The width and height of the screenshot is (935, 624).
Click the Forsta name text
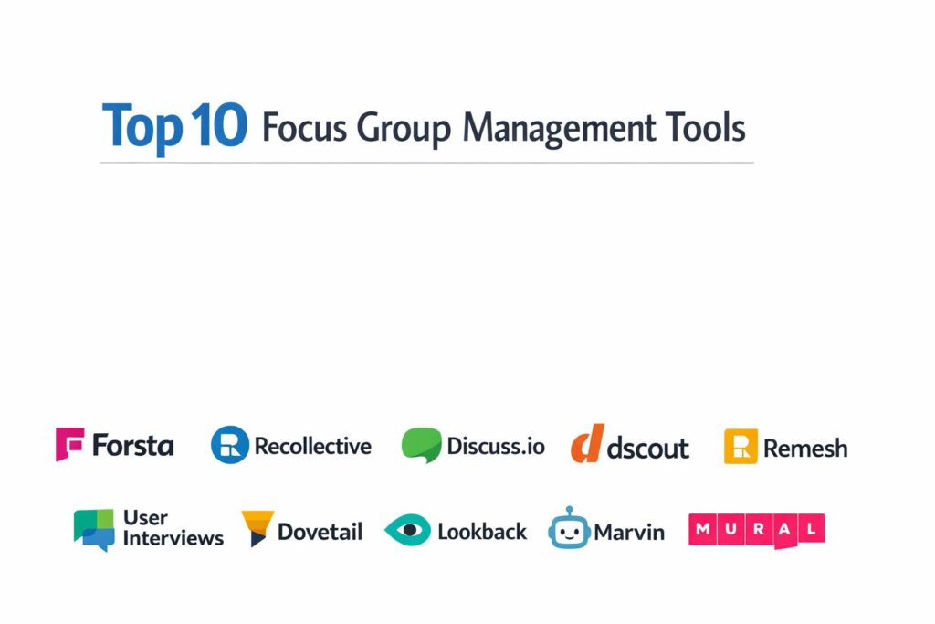[x=132, y=446]
